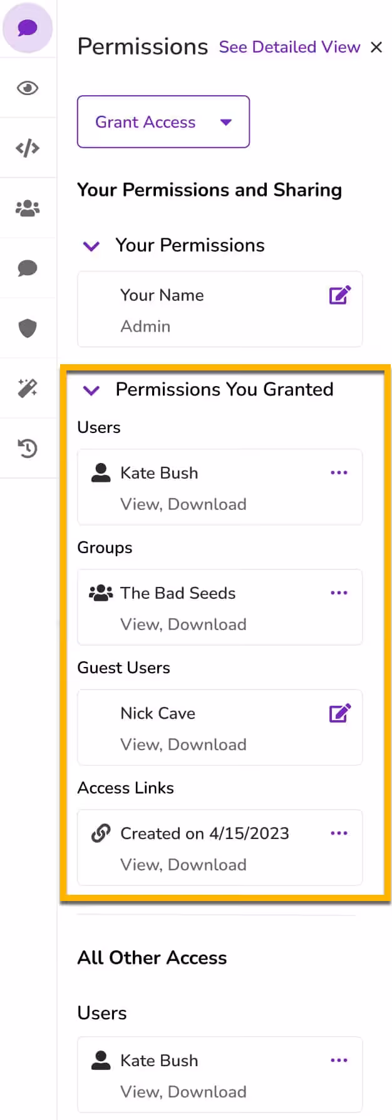Open options for Kate Bush under Permissions You Granted
The height and width of the screenshot is (1120, 392).
pyautogui.click(x=339, y=472)
